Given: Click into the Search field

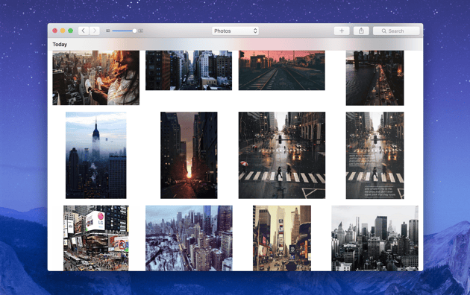Looking at the screenshot, I should (396, 31).
